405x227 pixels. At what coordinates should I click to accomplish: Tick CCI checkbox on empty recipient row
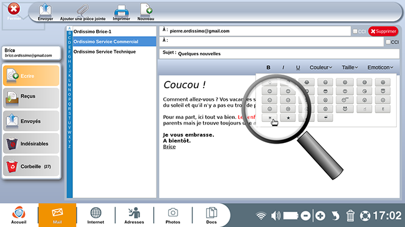388,42
